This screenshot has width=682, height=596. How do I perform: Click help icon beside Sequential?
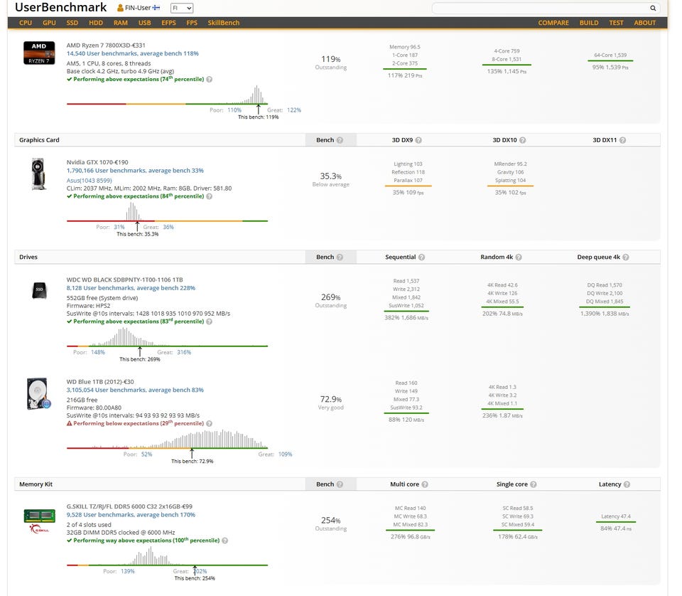pos(421,257)
